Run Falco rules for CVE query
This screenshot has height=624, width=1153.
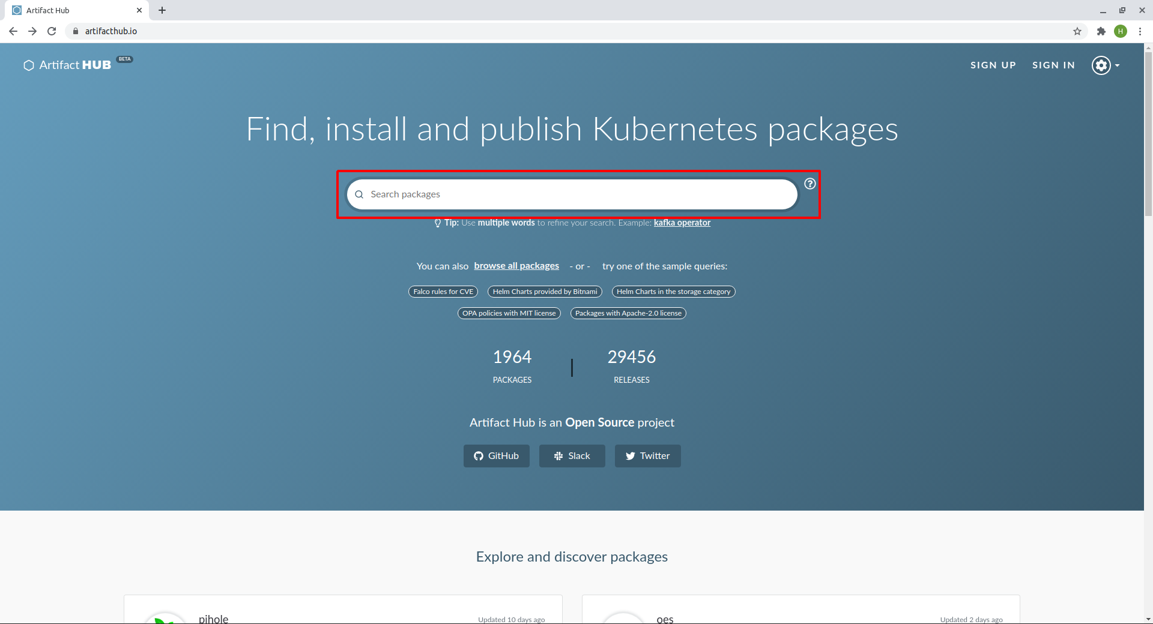point(443,292)
